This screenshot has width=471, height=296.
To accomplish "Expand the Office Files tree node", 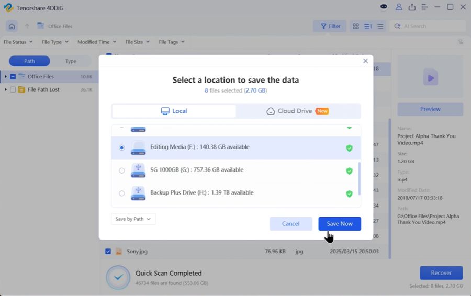I will (x=5, y=77).
